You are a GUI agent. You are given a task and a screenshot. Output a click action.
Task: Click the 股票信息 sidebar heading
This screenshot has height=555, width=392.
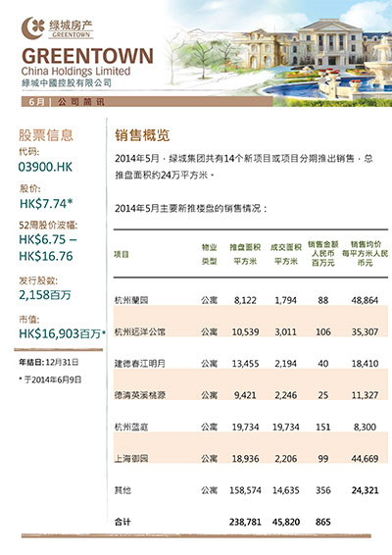coord(46,135)
